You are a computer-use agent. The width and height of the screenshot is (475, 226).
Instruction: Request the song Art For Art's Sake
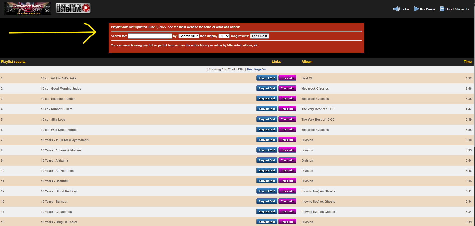click(267, 78)
